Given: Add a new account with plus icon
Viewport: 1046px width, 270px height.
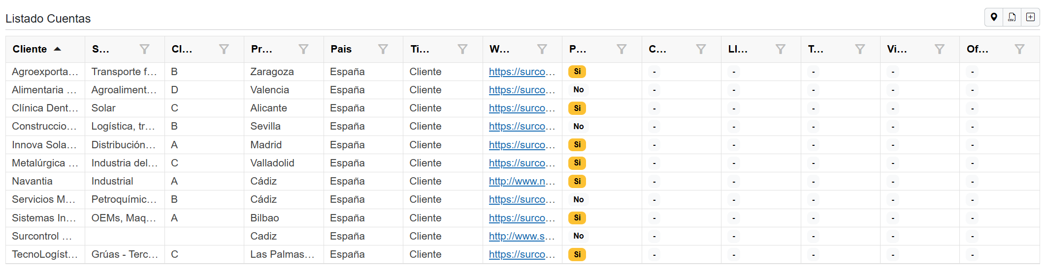Looking at the screenshot, I should (1030, 17).
